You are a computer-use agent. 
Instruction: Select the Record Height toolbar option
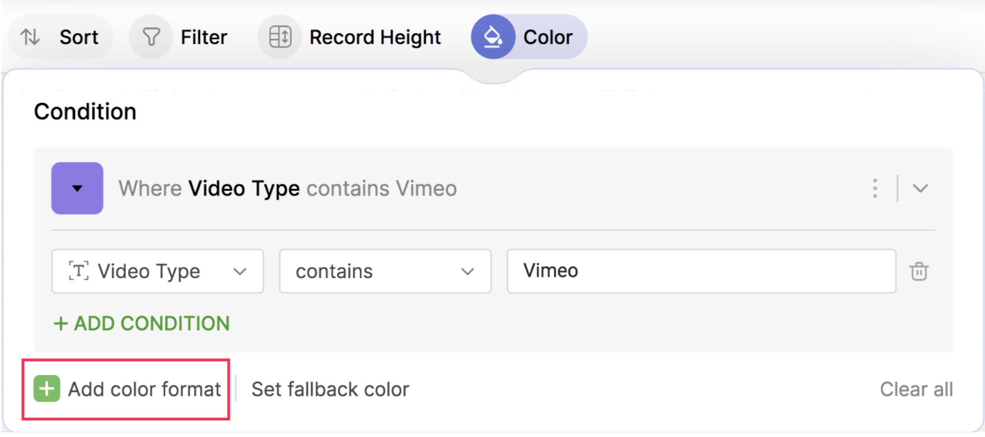click(x=375, y=37)
